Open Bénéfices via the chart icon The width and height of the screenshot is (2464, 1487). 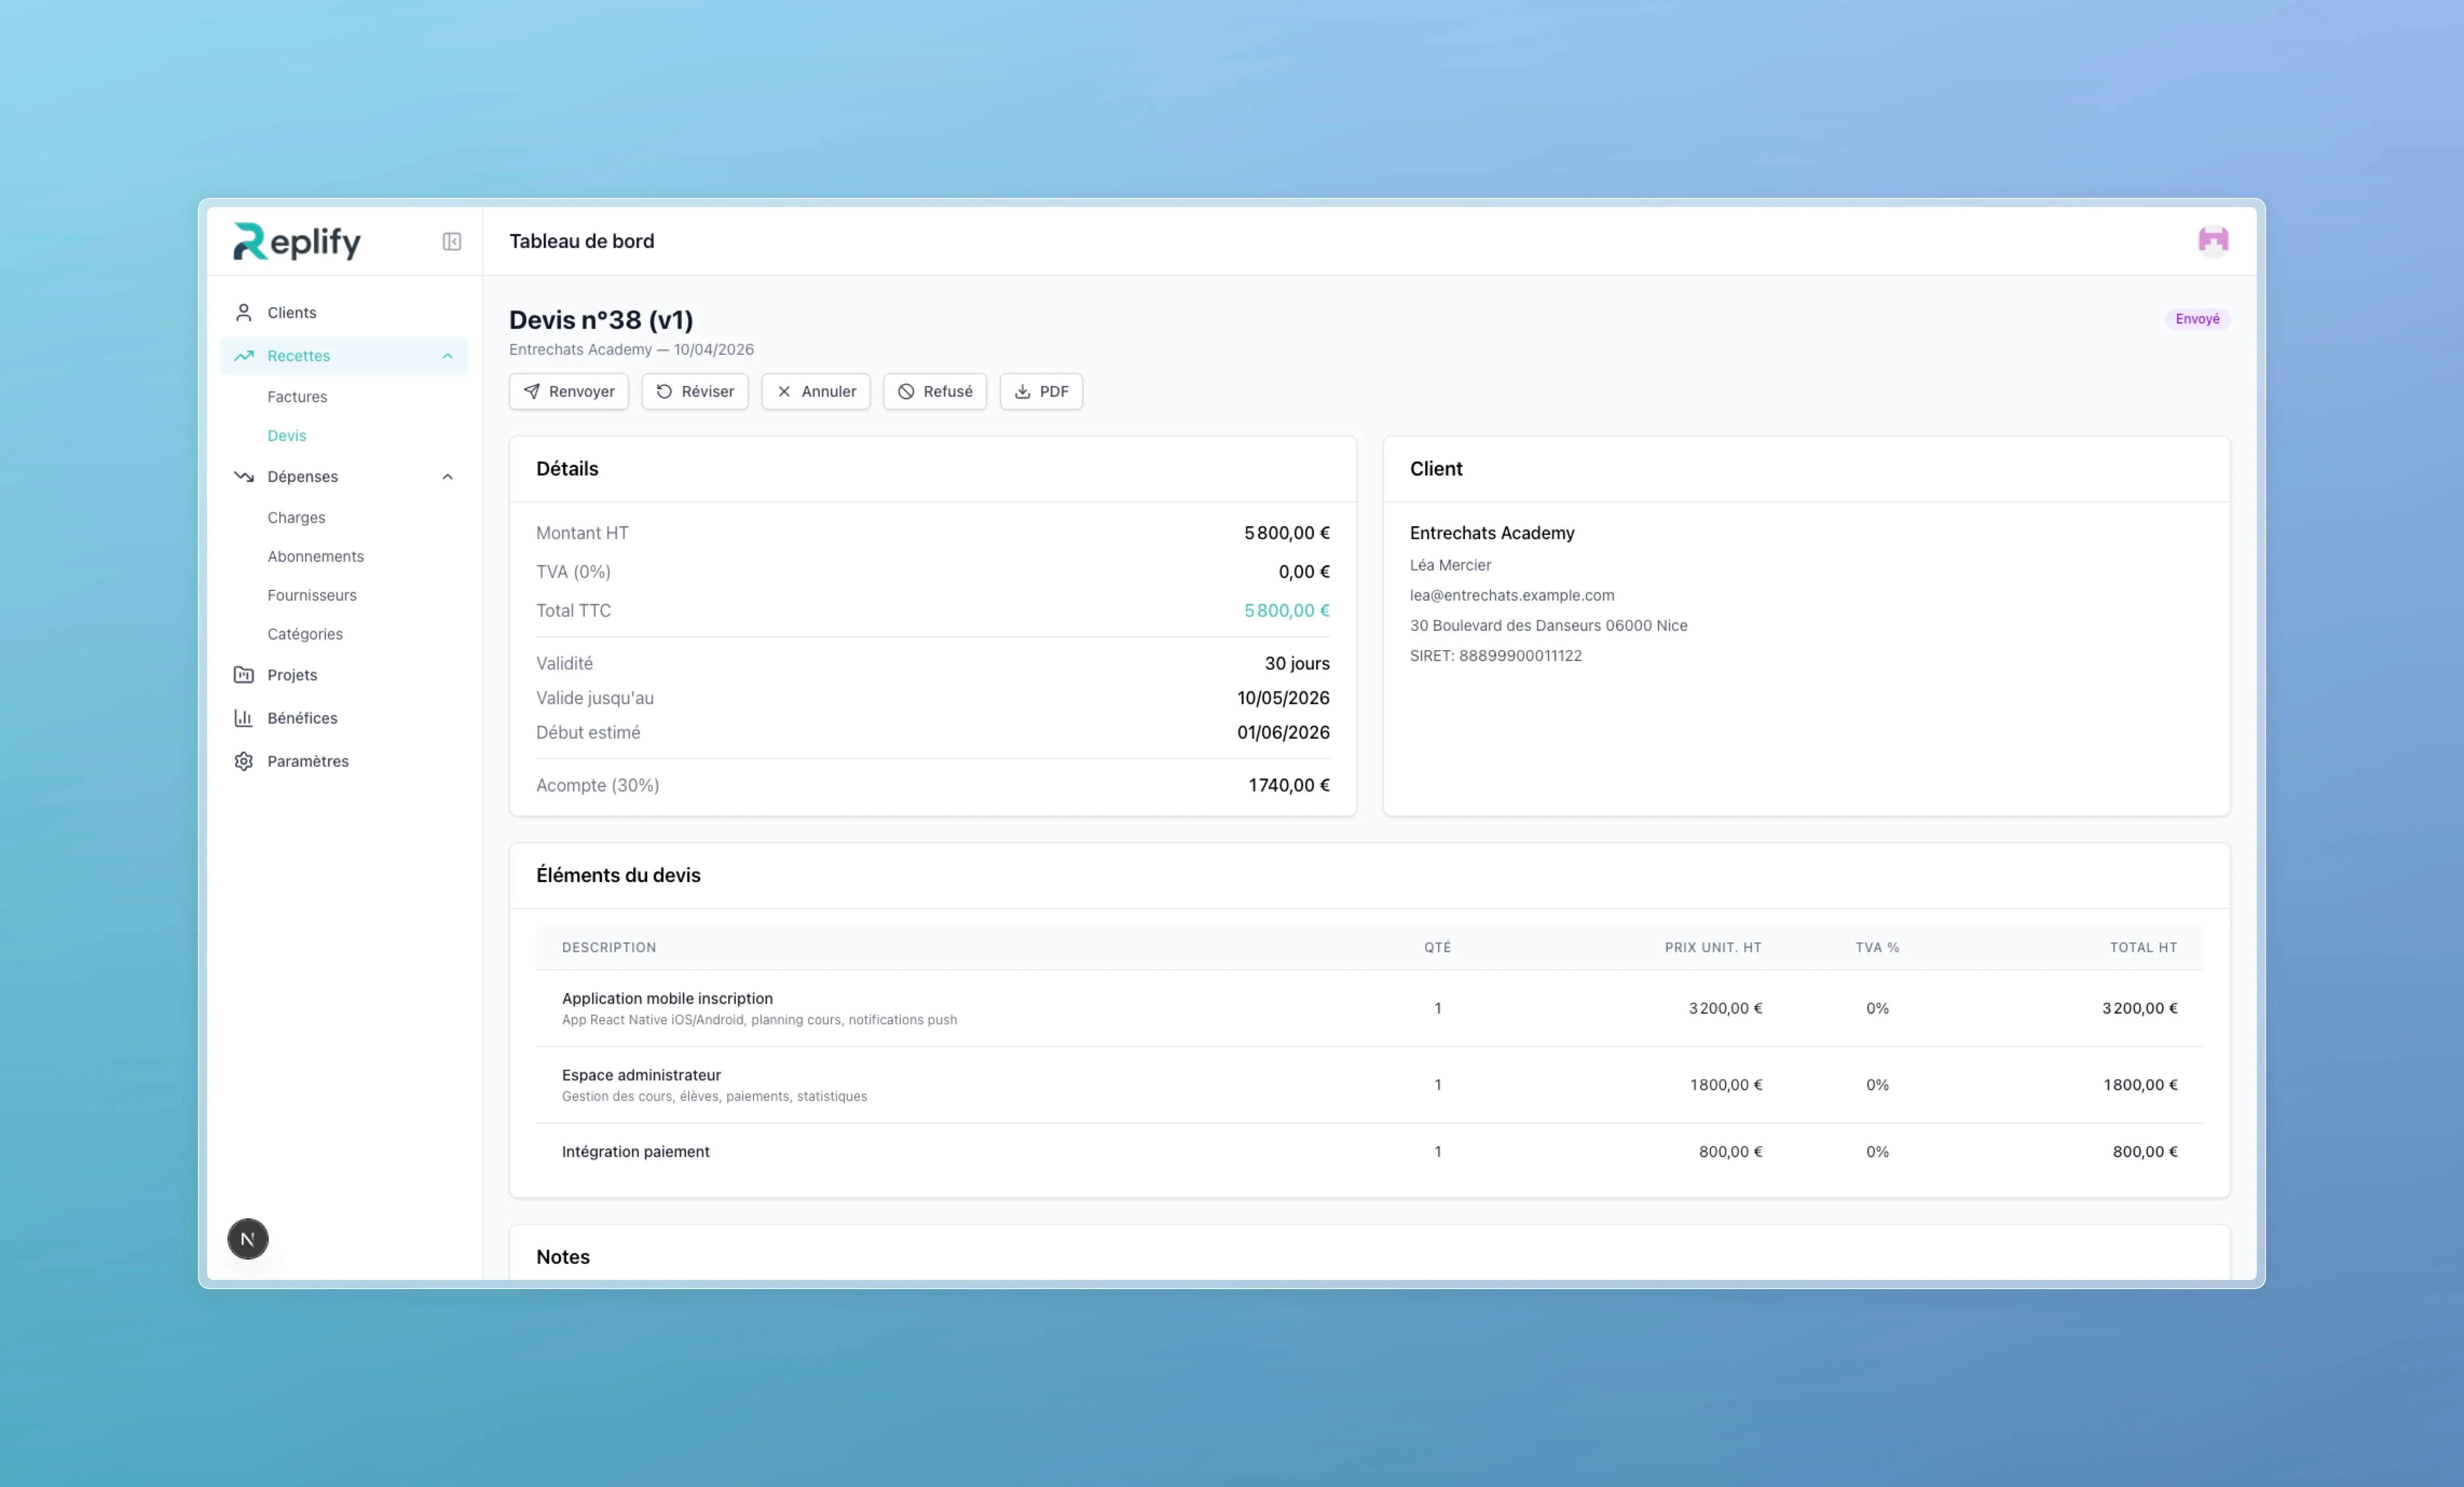243,718
